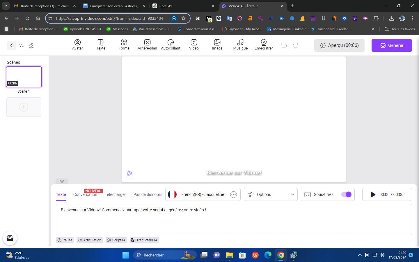Open the Tous les favoris folder

[400, 29]
